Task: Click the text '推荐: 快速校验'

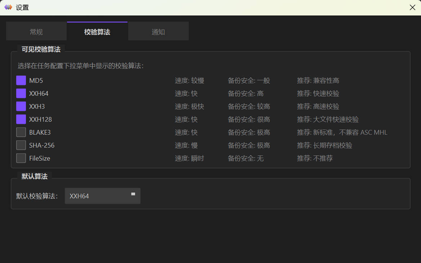Action: pyautogui.click(x=318, y=94)
